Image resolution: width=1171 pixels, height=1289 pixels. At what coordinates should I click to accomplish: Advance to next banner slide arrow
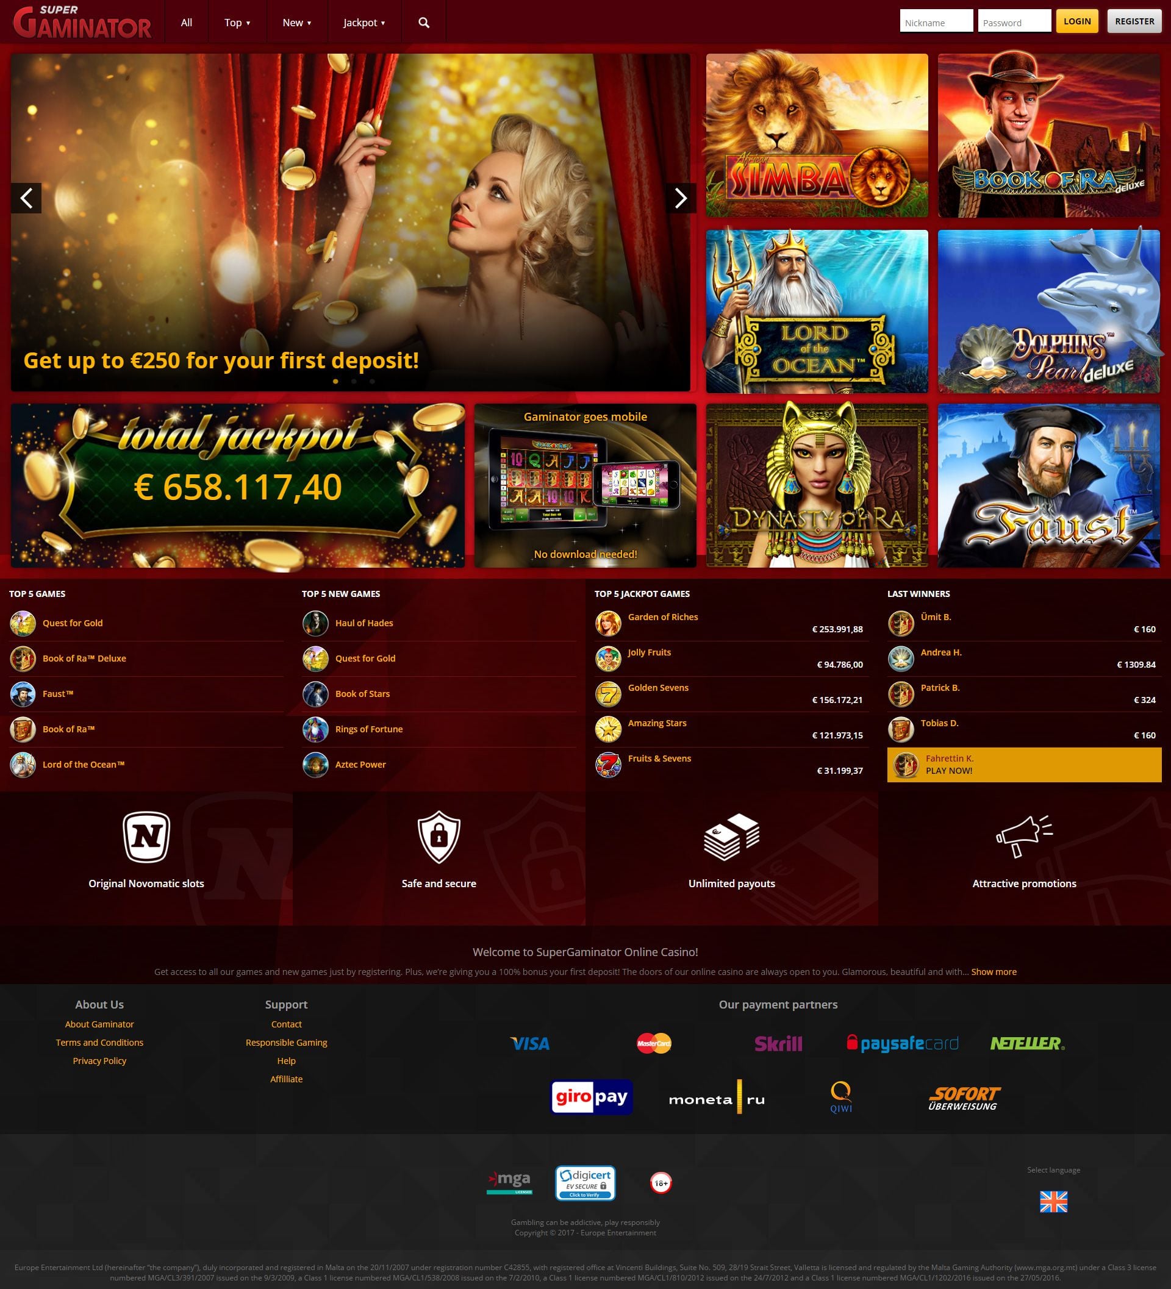click(x=681, y=198)
